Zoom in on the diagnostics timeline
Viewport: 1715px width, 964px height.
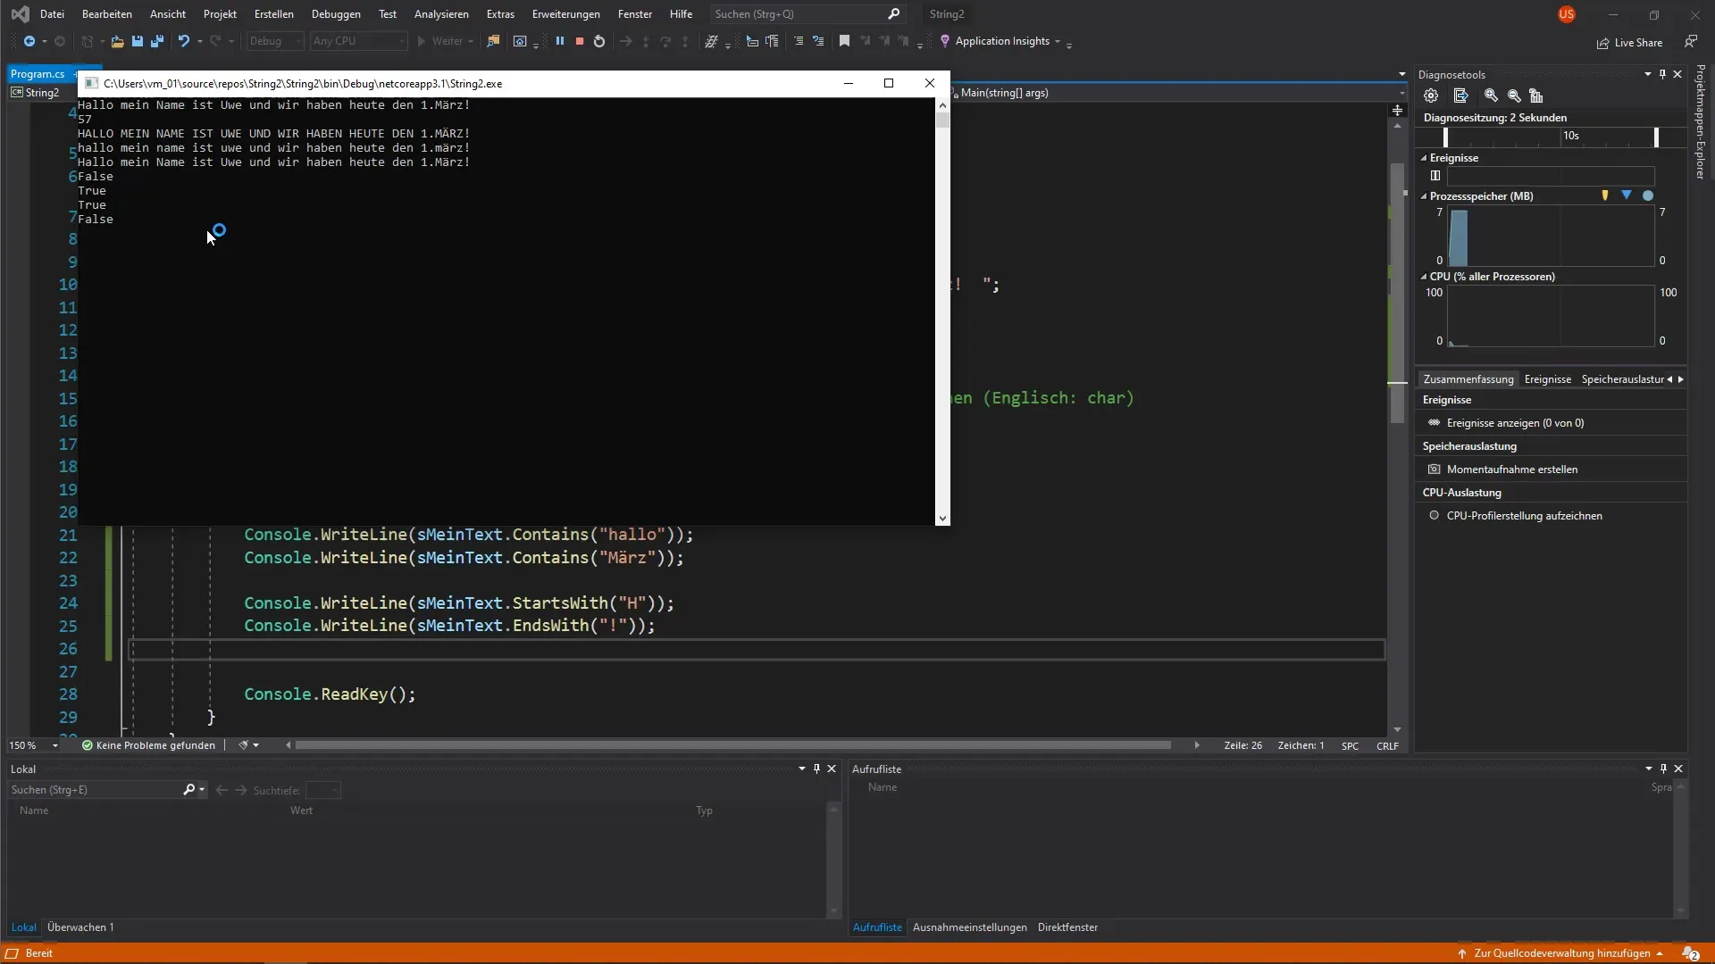point(1491,96)
